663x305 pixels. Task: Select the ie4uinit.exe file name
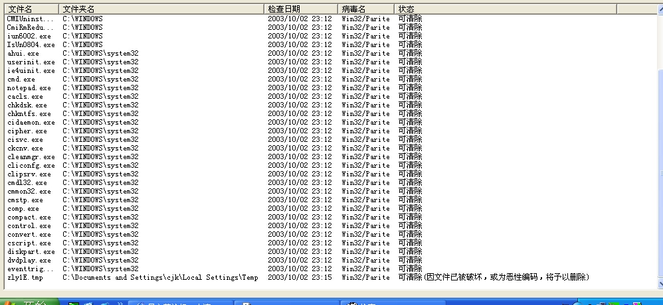[31, 70]
